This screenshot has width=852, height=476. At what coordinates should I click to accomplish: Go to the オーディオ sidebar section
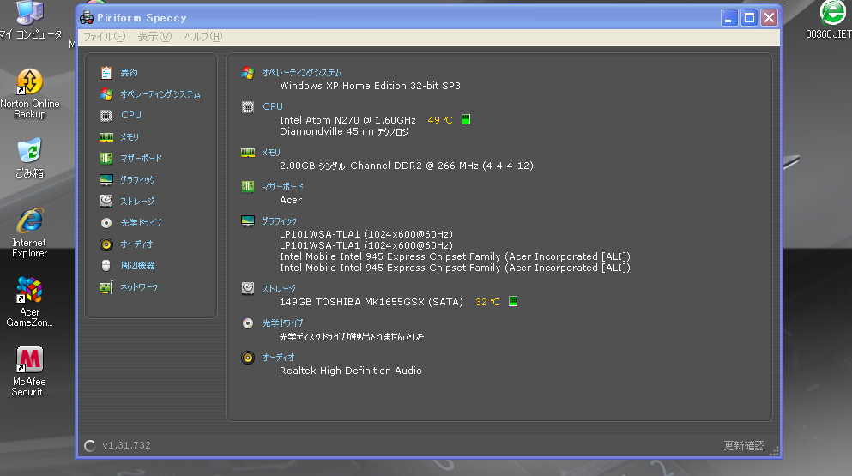point(136,244)
